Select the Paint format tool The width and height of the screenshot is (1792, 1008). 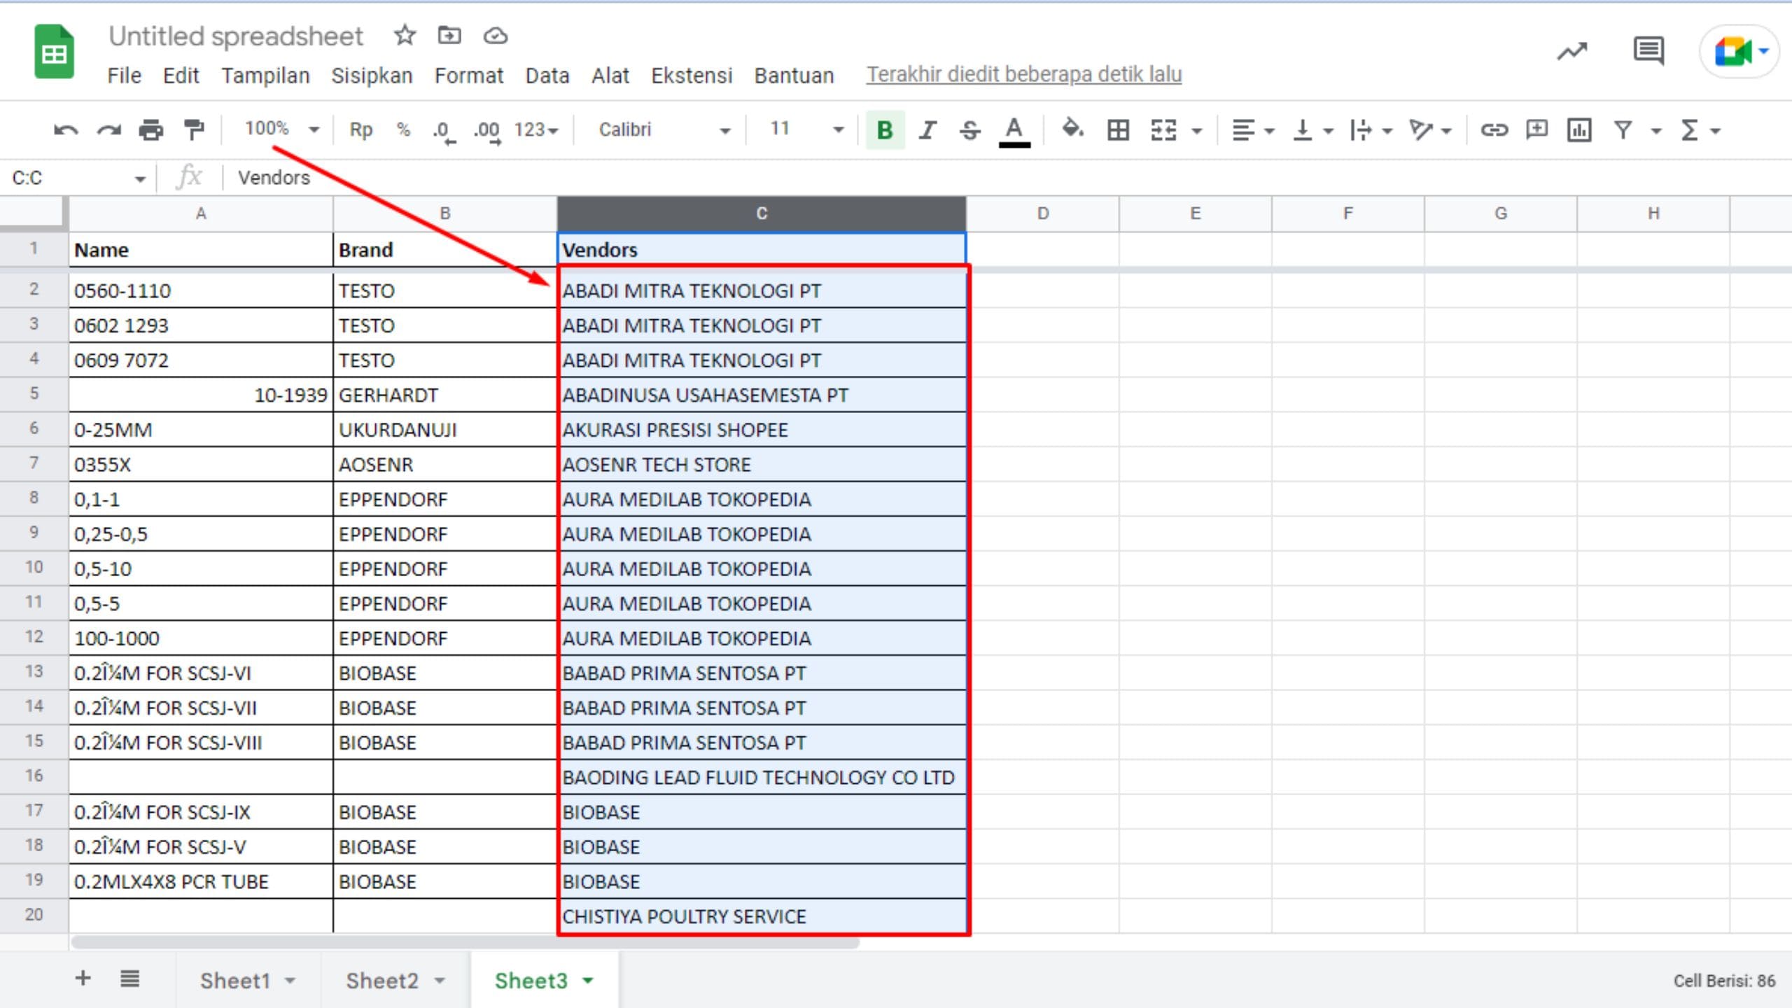click(x=194, y=130)
